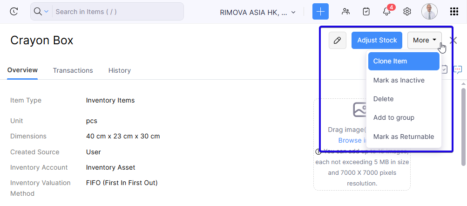Click the blue quick create plus button
467x206 pixels.
pos(320,12)
